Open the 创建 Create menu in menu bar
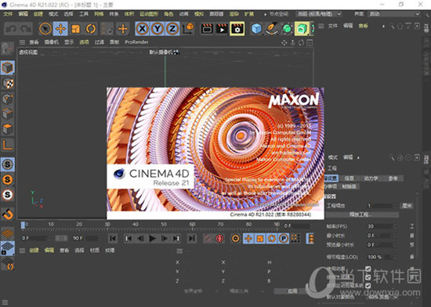Screen dimensions: 431x307 [x=38, y=14]
